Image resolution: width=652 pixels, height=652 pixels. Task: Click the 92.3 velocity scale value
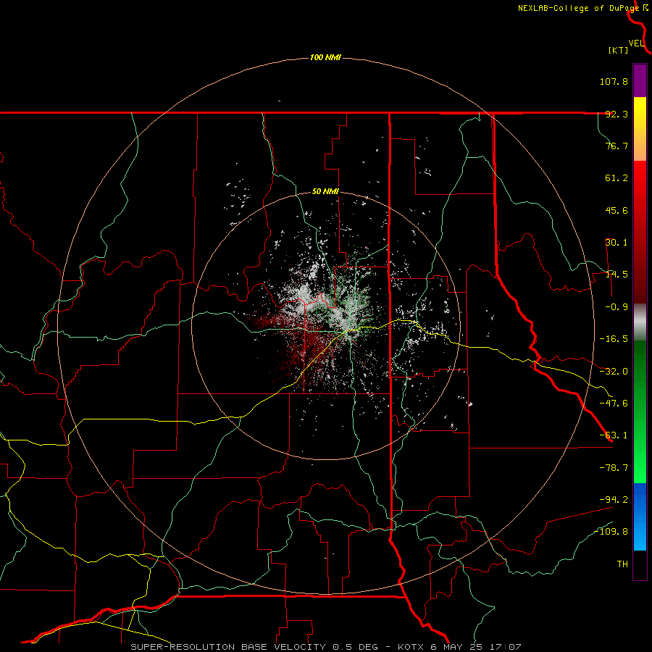pos(617,114)
